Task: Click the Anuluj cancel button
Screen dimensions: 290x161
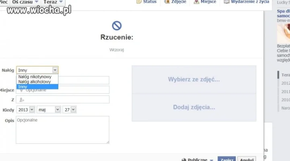Action: [247, 159]
